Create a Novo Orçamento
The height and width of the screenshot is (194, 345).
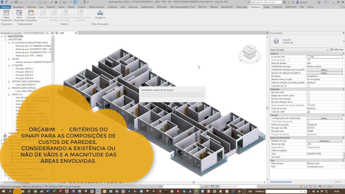point(19,16)
